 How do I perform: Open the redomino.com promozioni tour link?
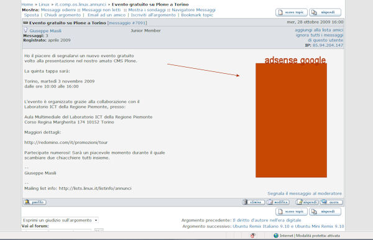pos(66,143)
